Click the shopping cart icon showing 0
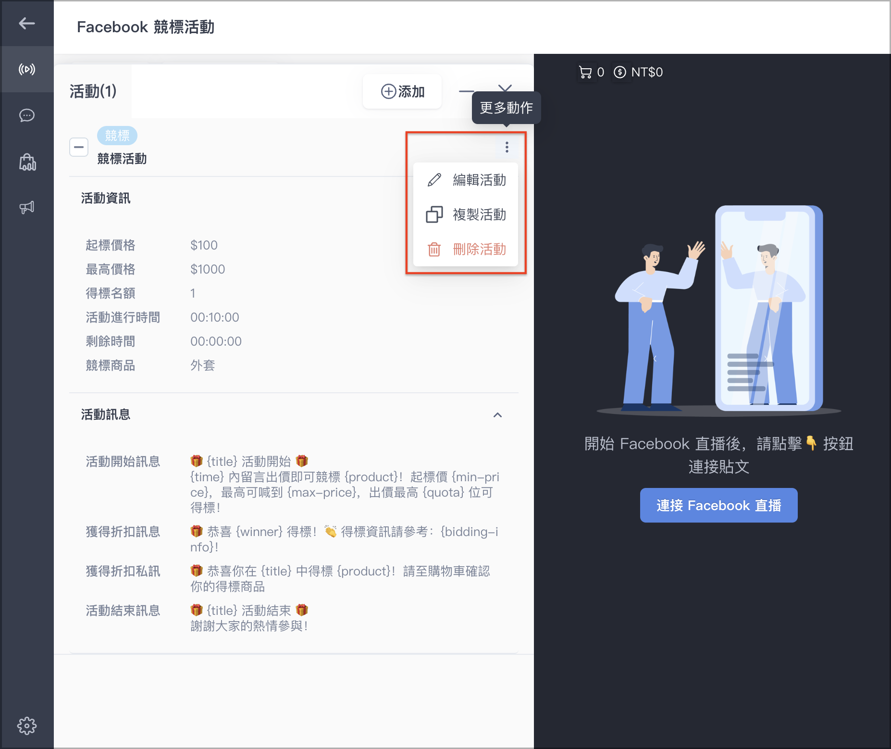 (585, 72)
